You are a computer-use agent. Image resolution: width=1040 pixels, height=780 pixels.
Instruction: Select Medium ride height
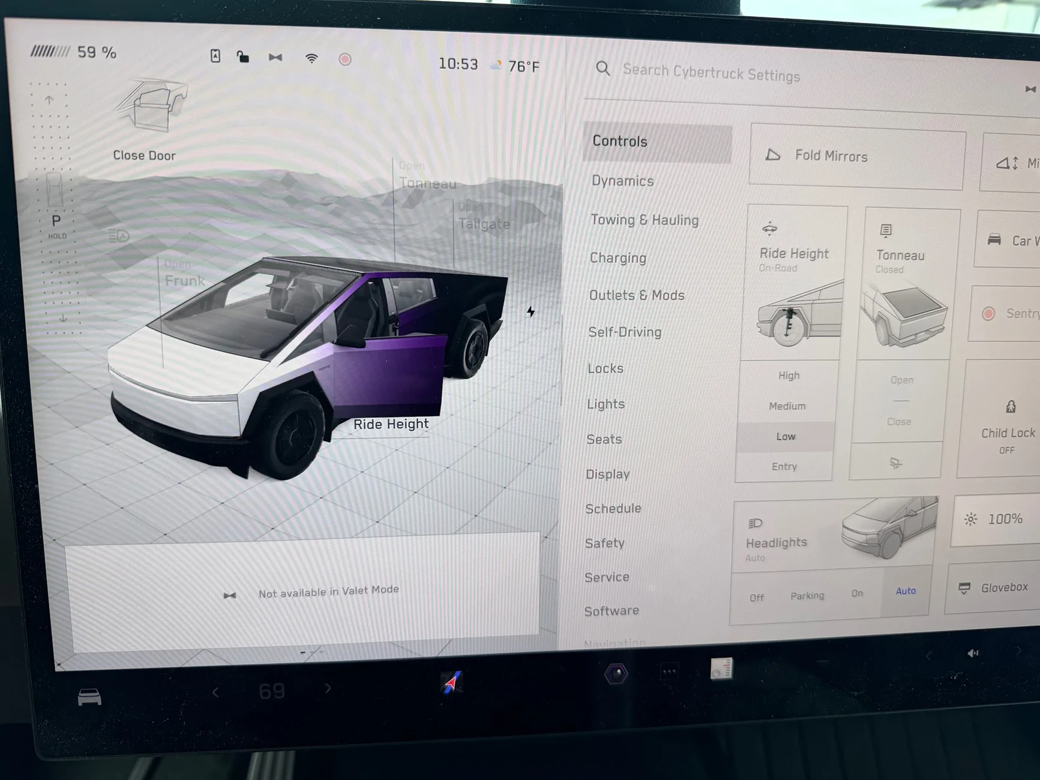pos(787,406)
